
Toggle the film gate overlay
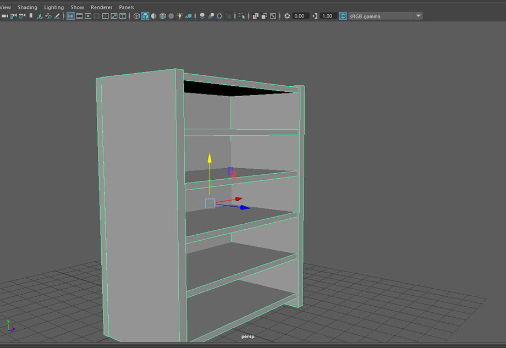[79, 16]
